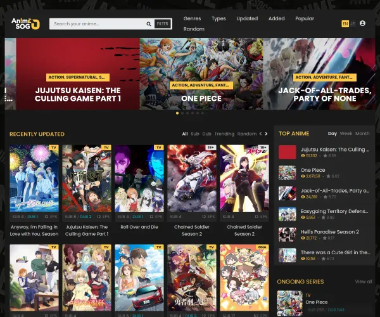Open the Types menu

218,18
